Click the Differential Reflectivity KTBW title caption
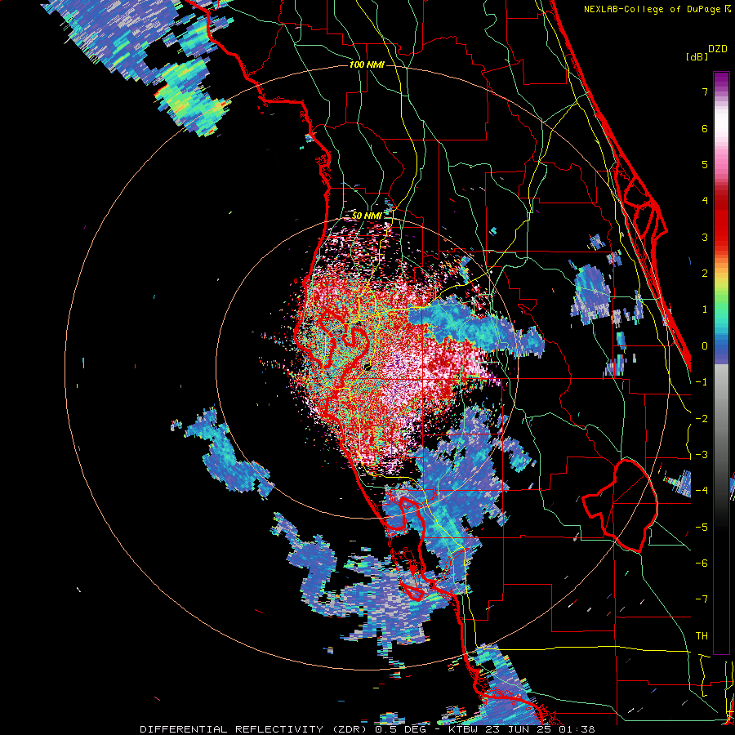 [367, 729]
